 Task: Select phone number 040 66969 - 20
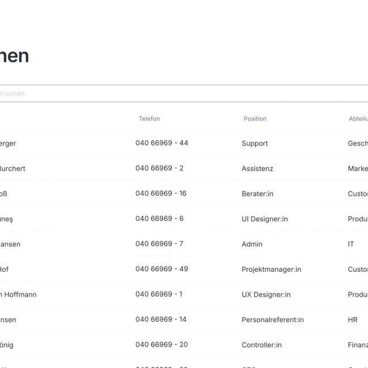[x=161, y=345]
